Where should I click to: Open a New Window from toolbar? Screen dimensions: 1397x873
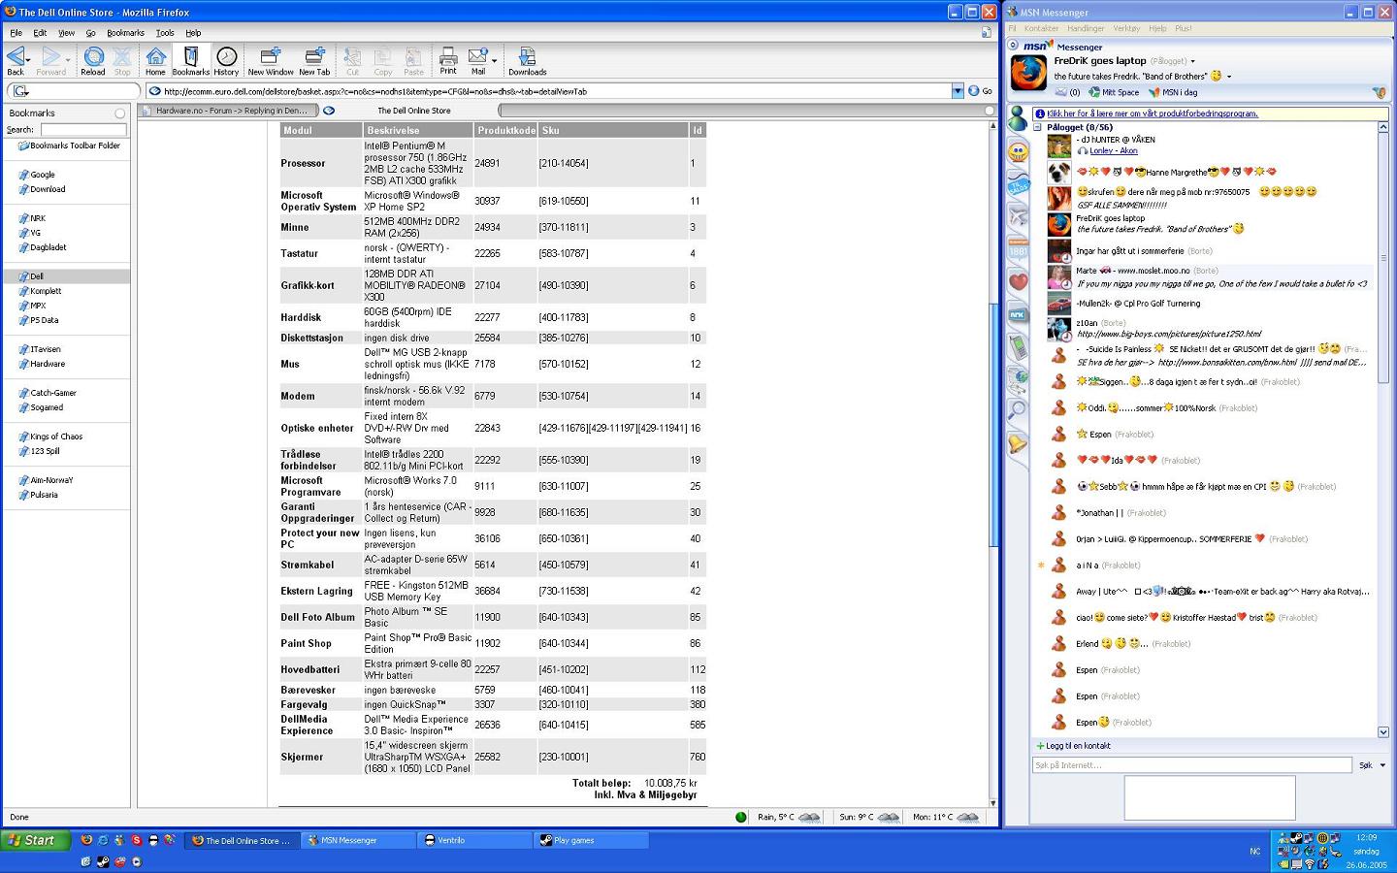pyautogui.click(x=271, y=60)
